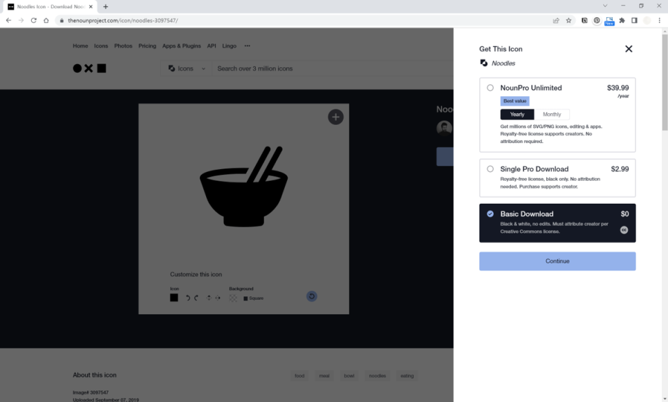Click the Noun Project logo beside Noodles
This screenshot has width=668, height=402.
tap(483, 63)
